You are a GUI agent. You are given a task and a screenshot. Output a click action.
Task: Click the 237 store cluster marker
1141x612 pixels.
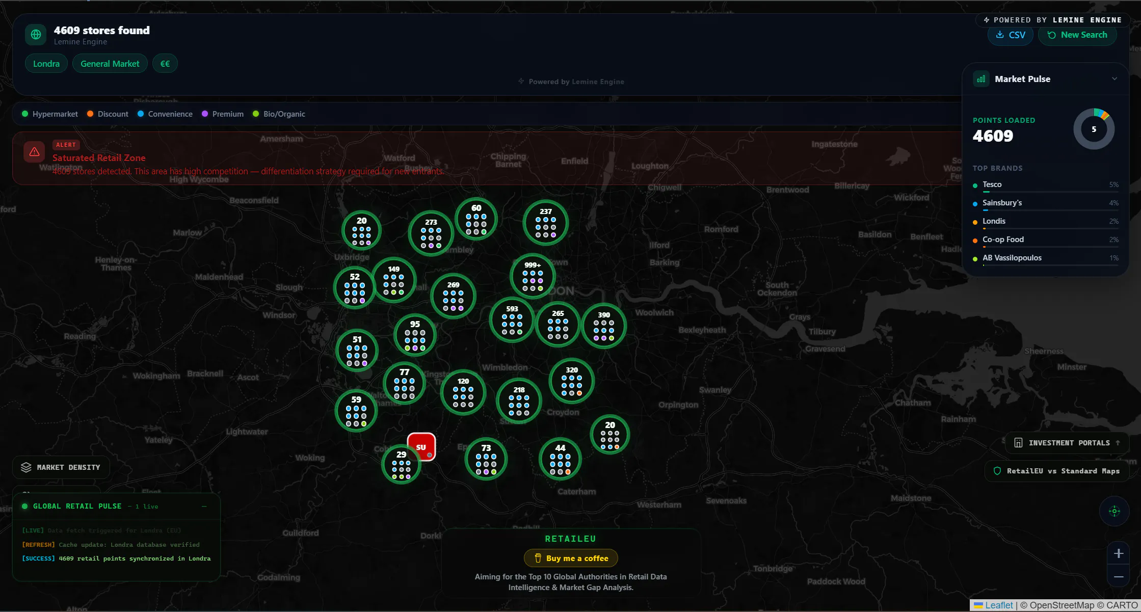click(546, 223)
